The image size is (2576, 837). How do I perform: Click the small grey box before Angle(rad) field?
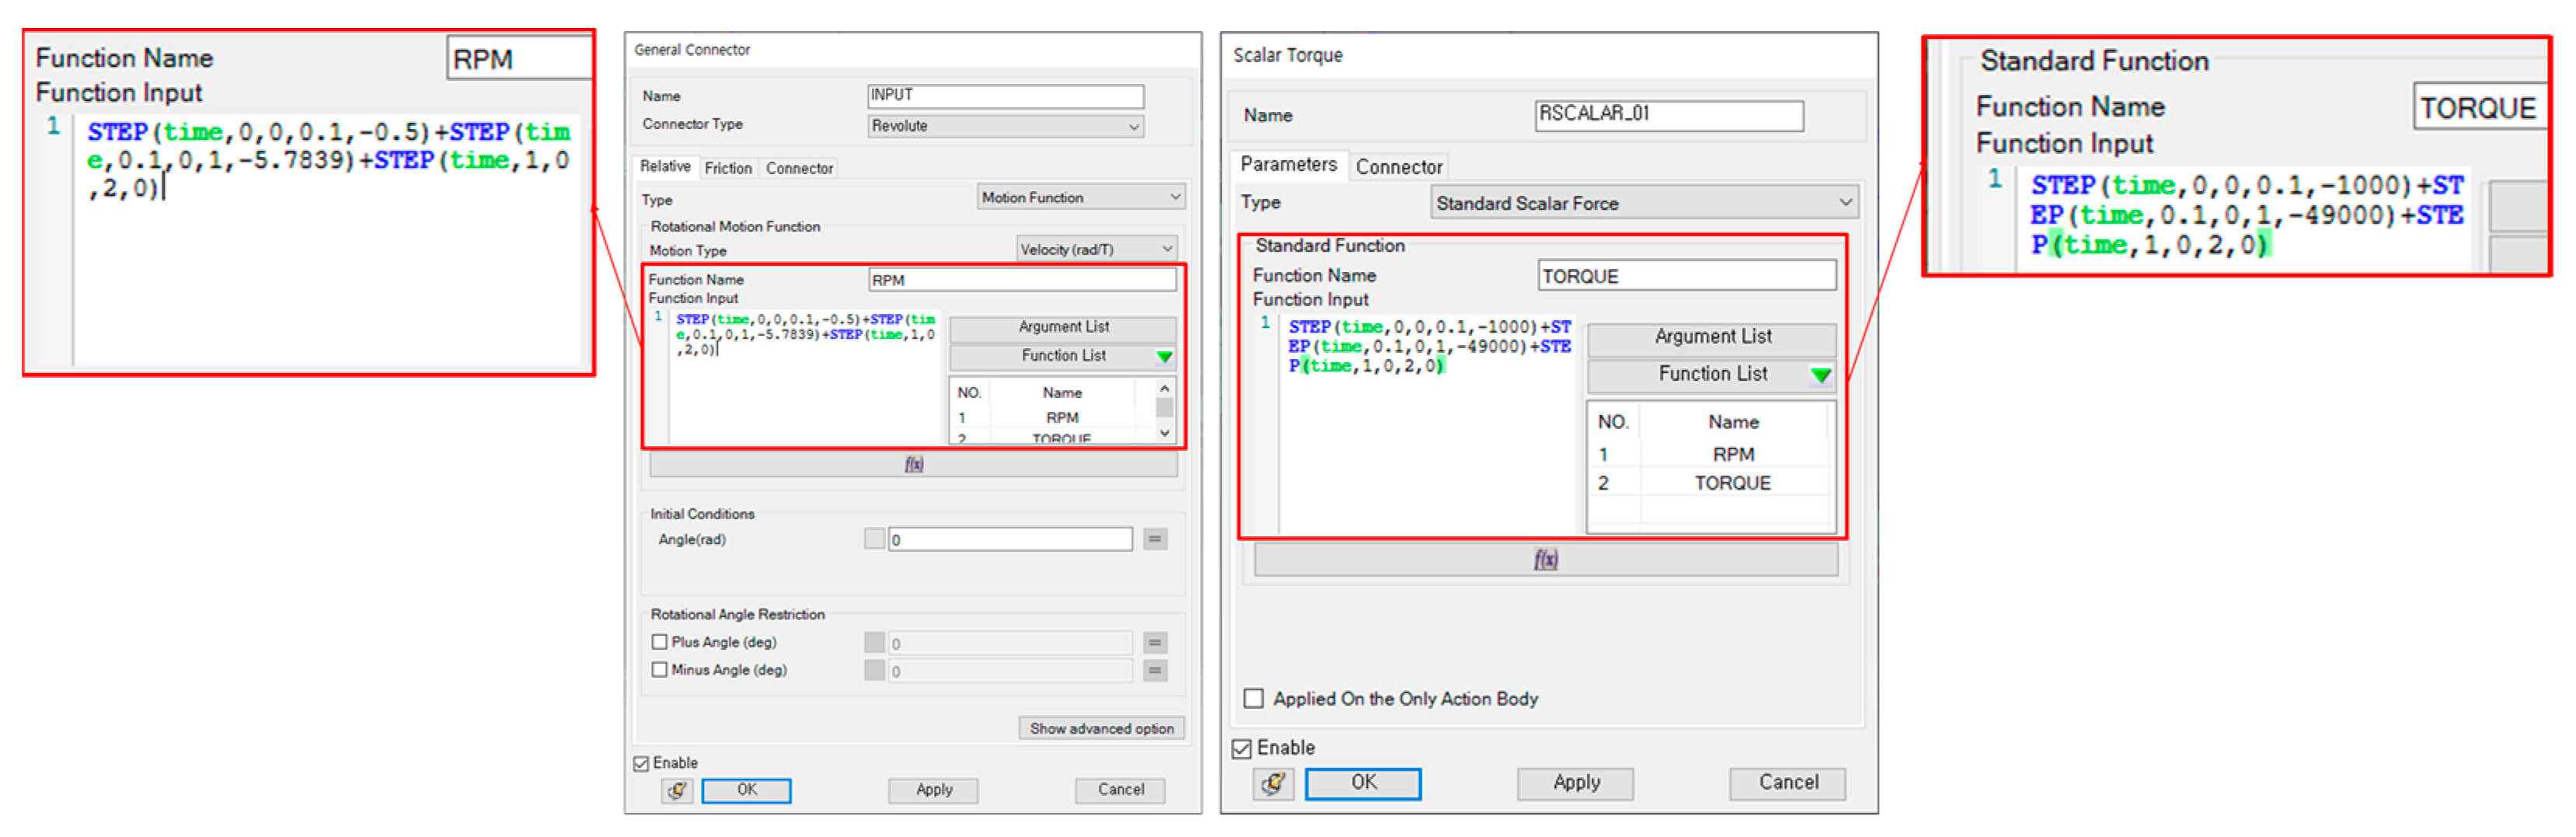[x=874, y=540]
